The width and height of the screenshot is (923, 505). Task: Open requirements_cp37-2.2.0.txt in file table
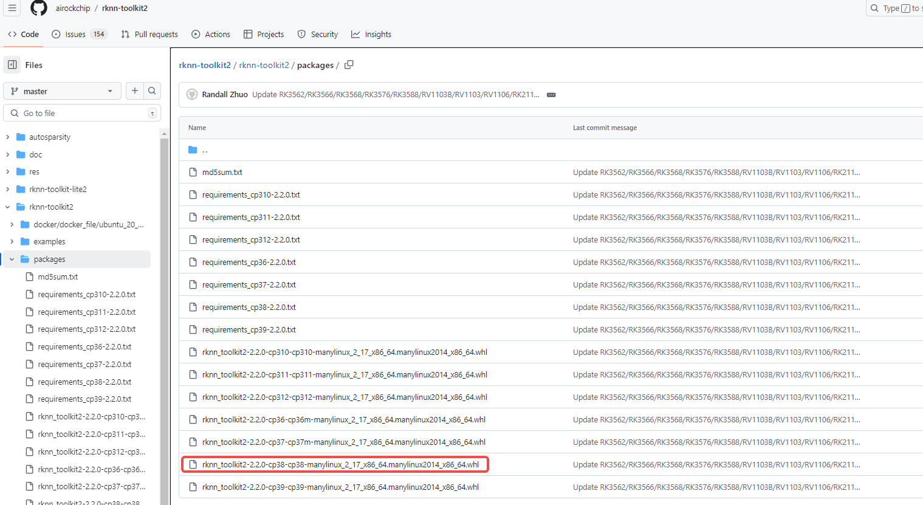(x=249, y=284)
